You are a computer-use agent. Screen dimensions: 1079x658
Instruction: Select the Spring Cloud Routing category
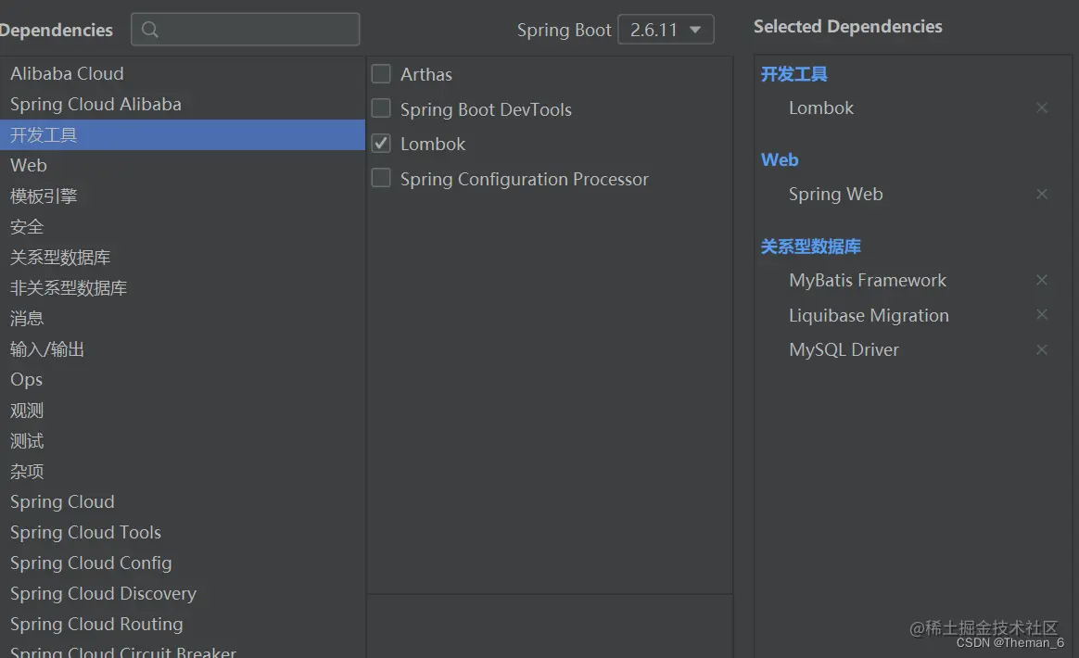183,625
